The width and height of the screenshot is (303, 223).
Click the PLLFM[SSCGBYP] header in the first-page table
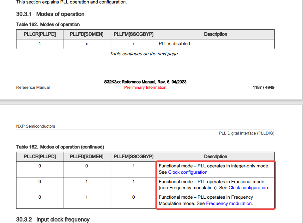click(x=134, y=34)
